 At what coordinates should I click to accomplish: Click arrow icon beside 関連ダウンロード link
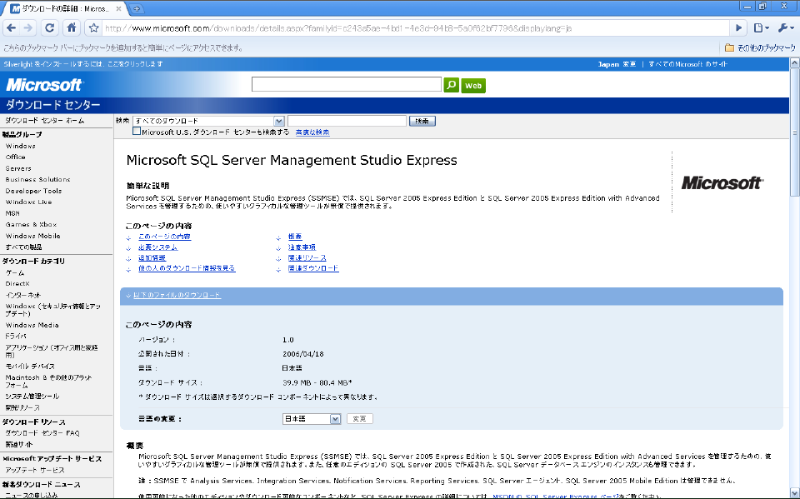point(278,269)
